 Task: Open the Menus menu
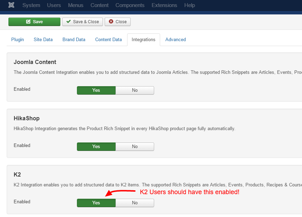(76, 5)
